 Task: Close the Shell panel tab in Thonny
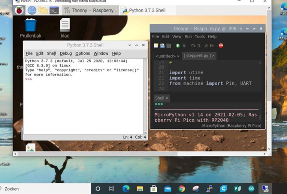coord(167,98)
